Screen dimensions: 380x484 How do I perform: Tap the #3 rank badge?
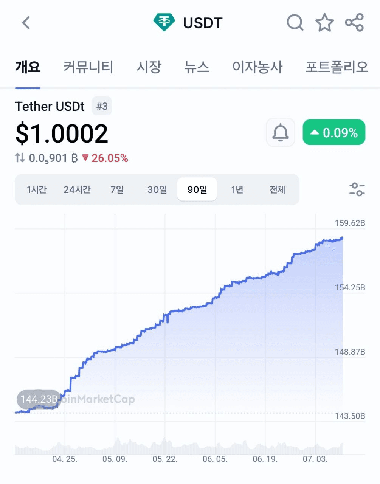(x=102, y=106)
